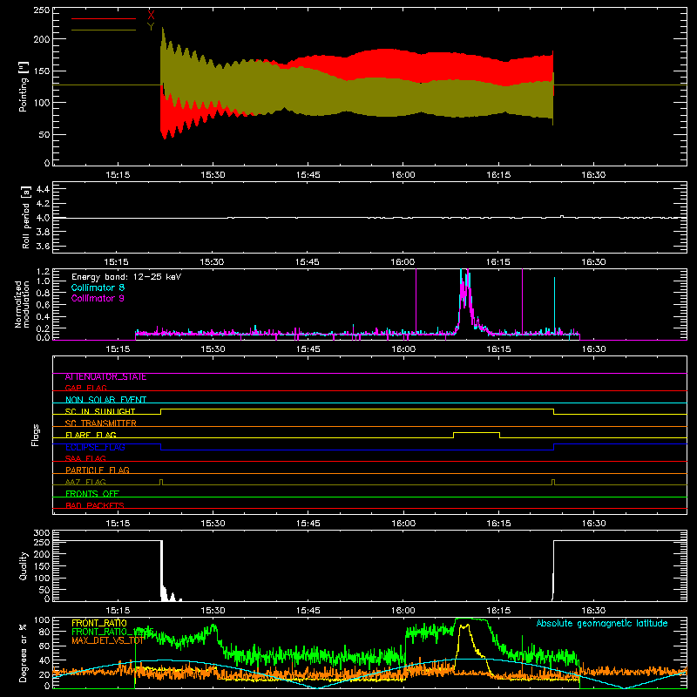Click the raised SC_IN_SUNLIGHT step segment
Screen dimensions: 697x697
tap(357, 409)
